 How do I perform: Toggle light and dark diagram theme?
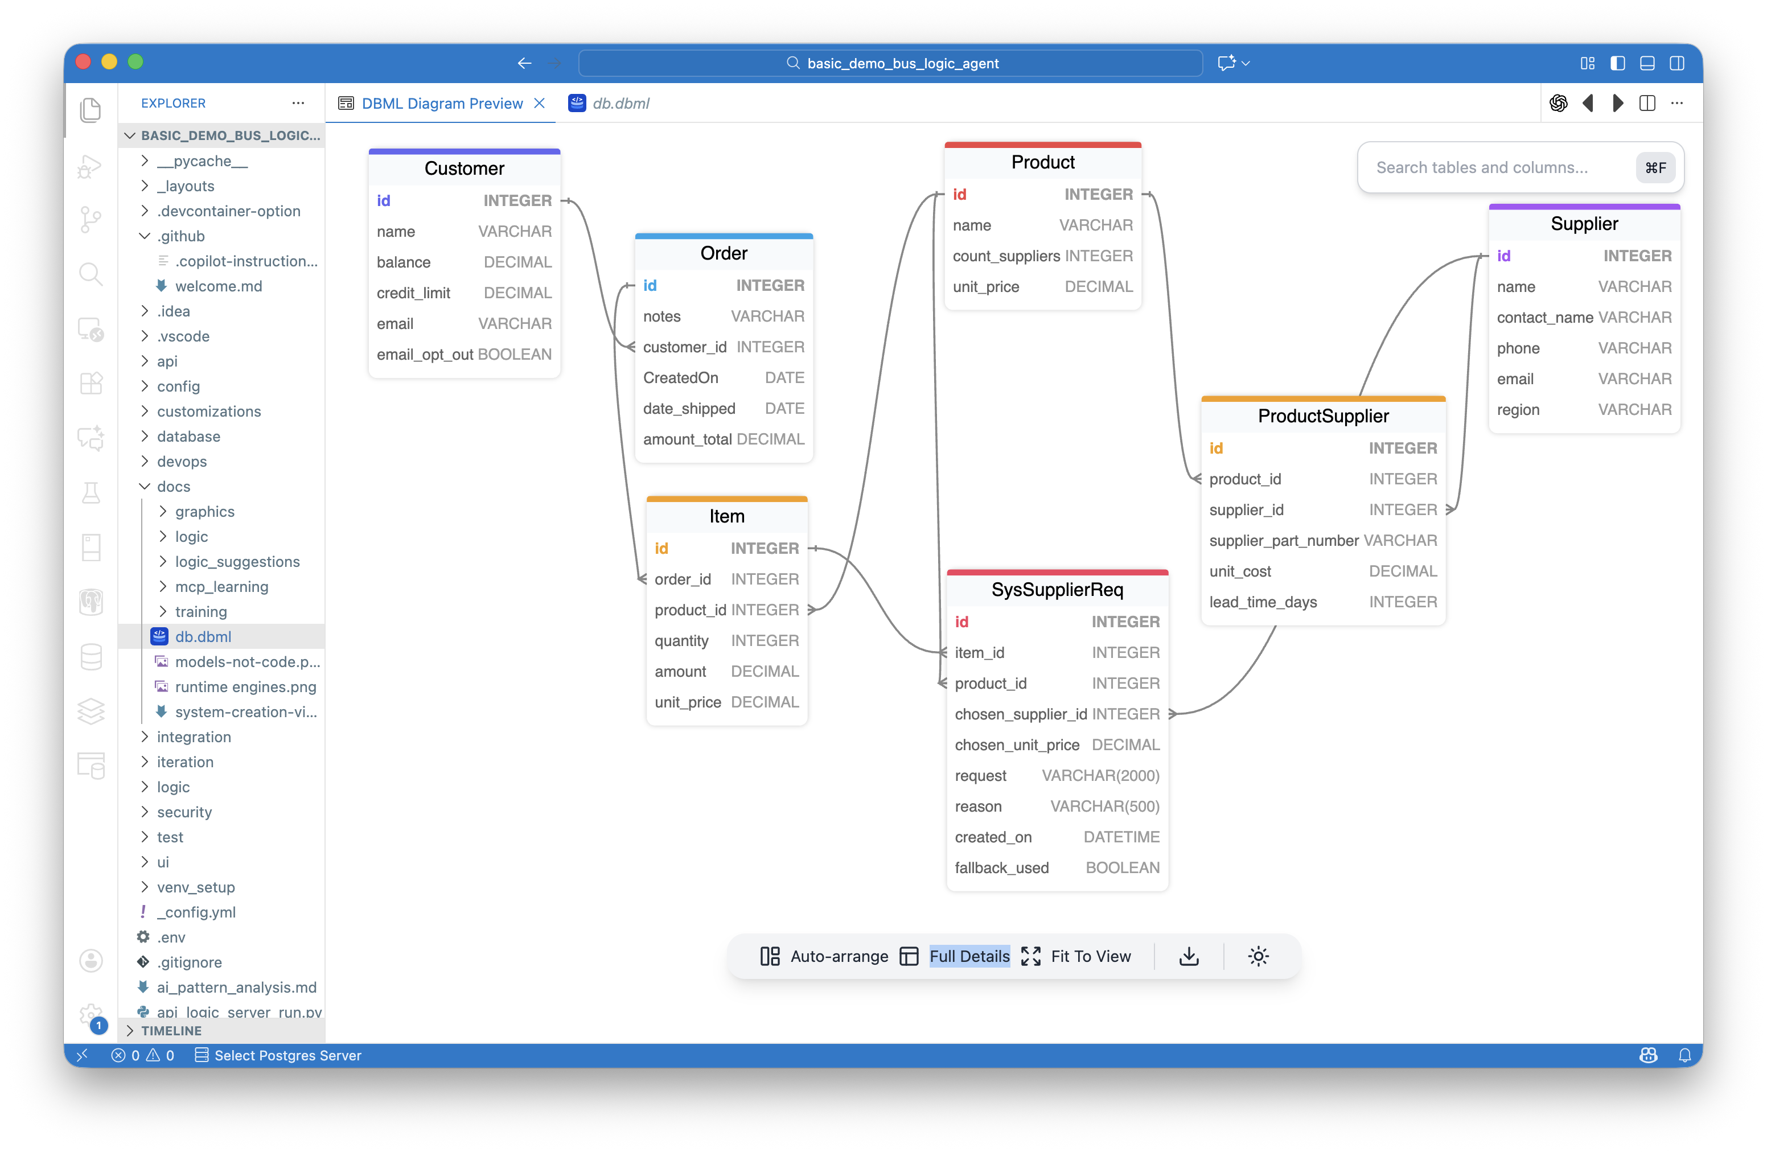click(x=1258, y=956)
